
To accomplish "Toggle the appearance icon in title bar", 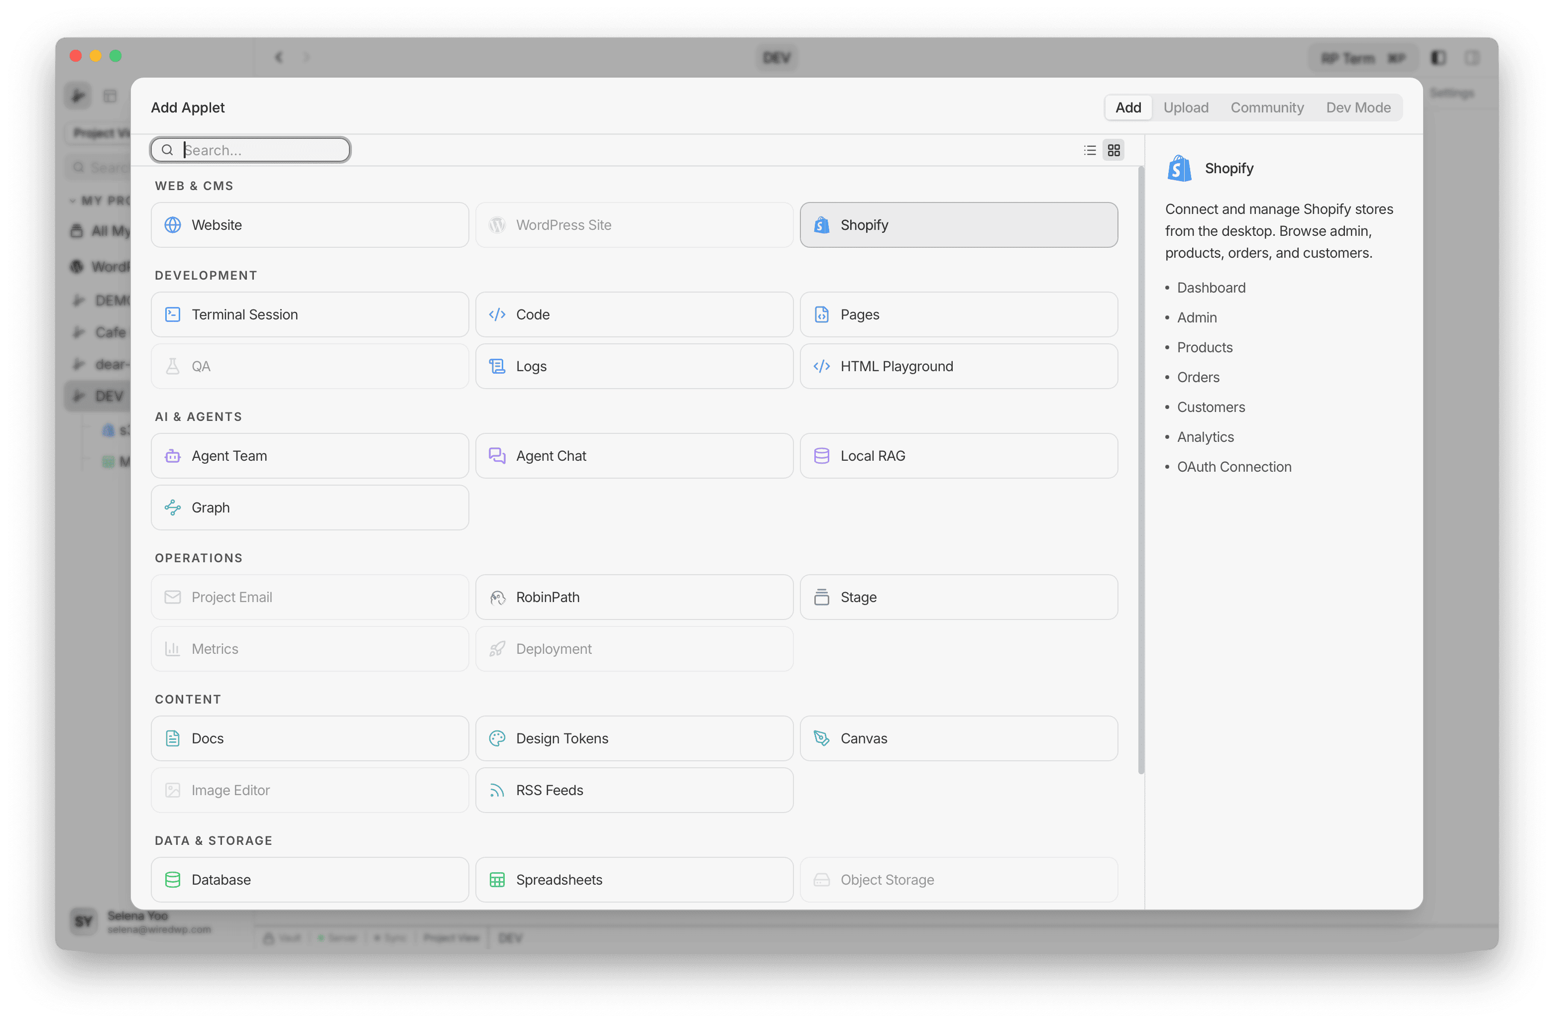I will (1439, 57).
